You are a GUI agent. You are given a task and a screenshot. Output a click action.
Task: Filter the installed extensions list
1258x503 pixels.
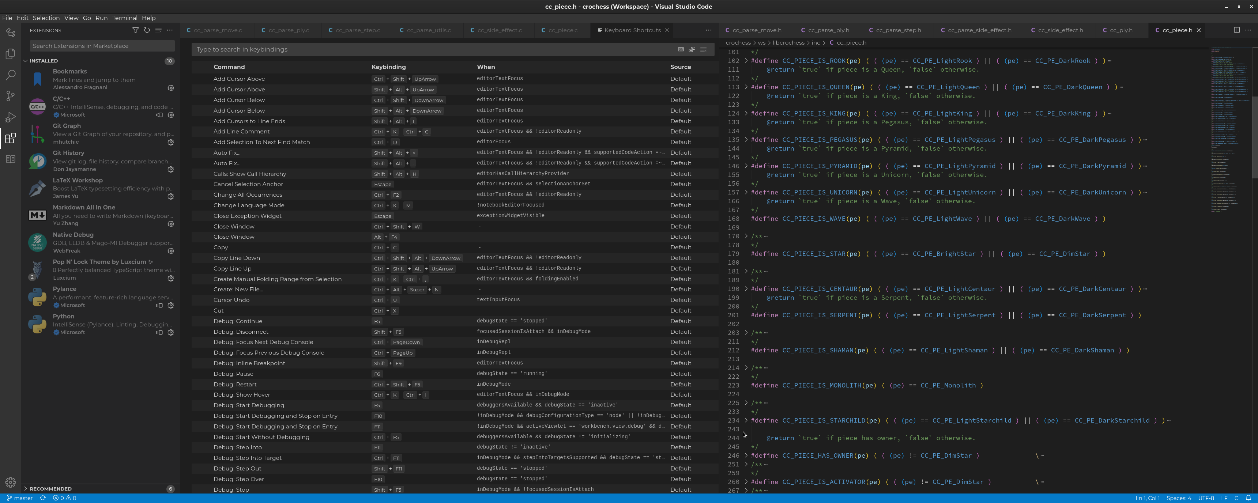135,30
